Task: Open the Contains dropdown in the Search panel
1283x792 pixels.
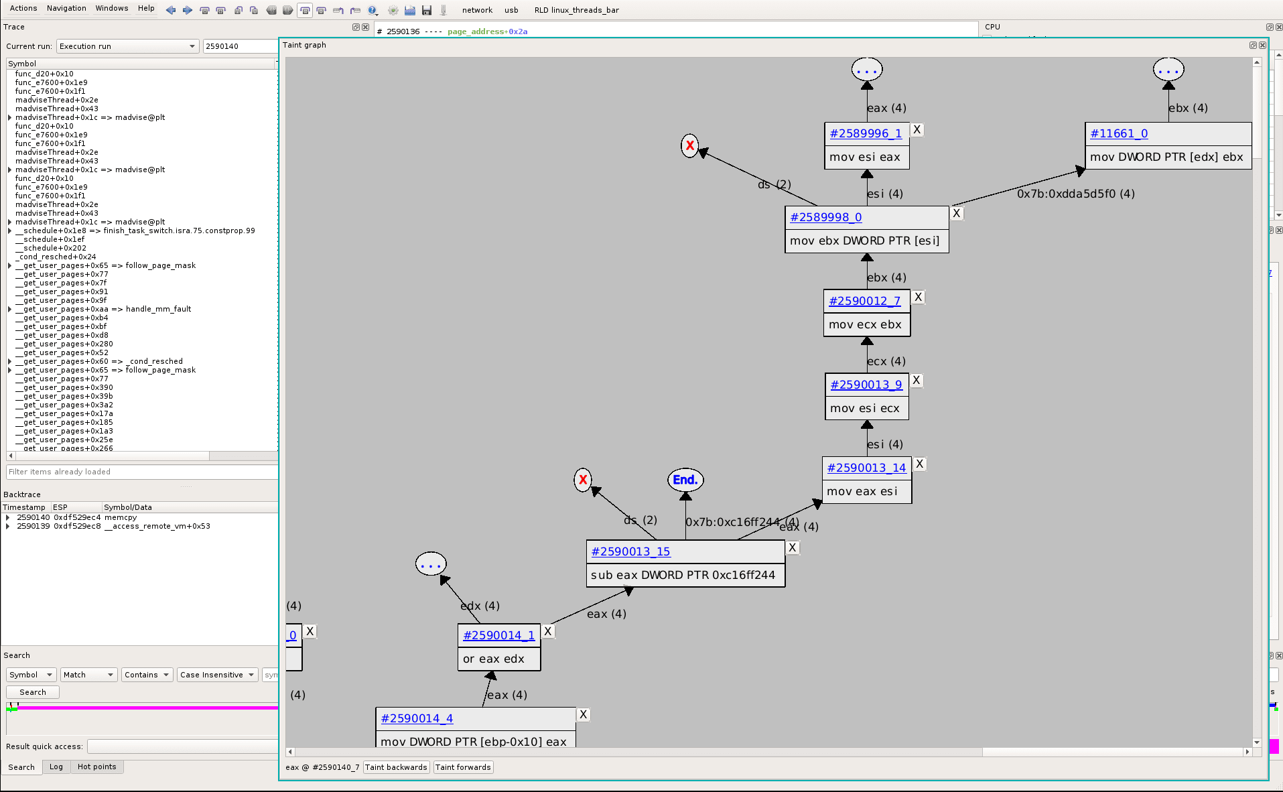Action: [147, 675]
